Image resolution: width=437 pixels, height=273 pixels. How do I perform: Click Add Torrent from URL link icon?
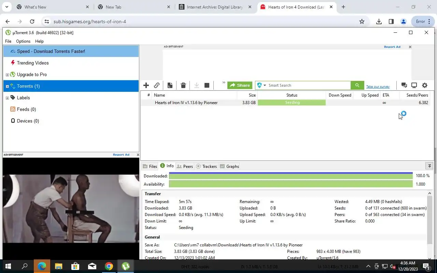coord(157,85)
